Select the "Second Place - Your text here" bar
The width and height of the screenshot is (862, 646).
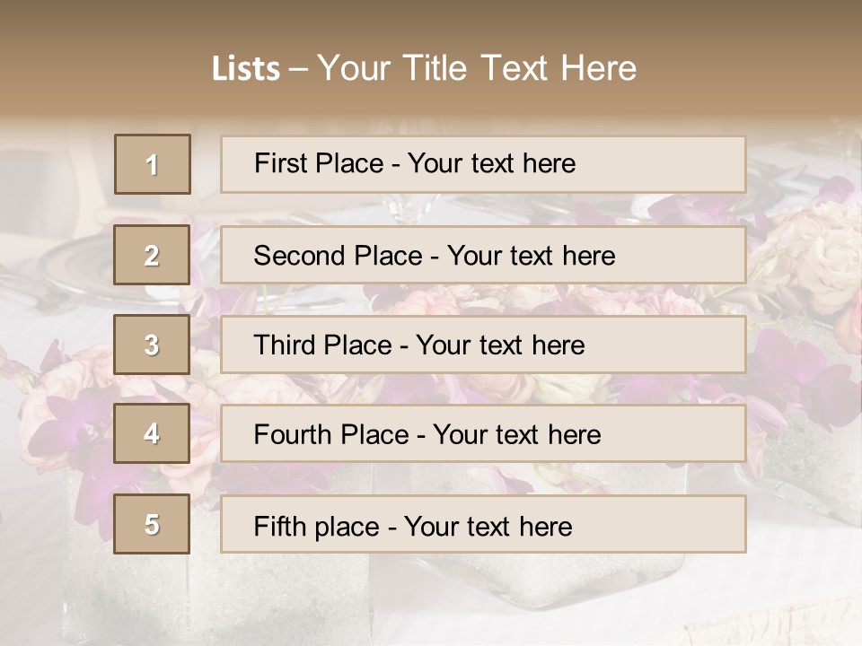click(483, 255)
